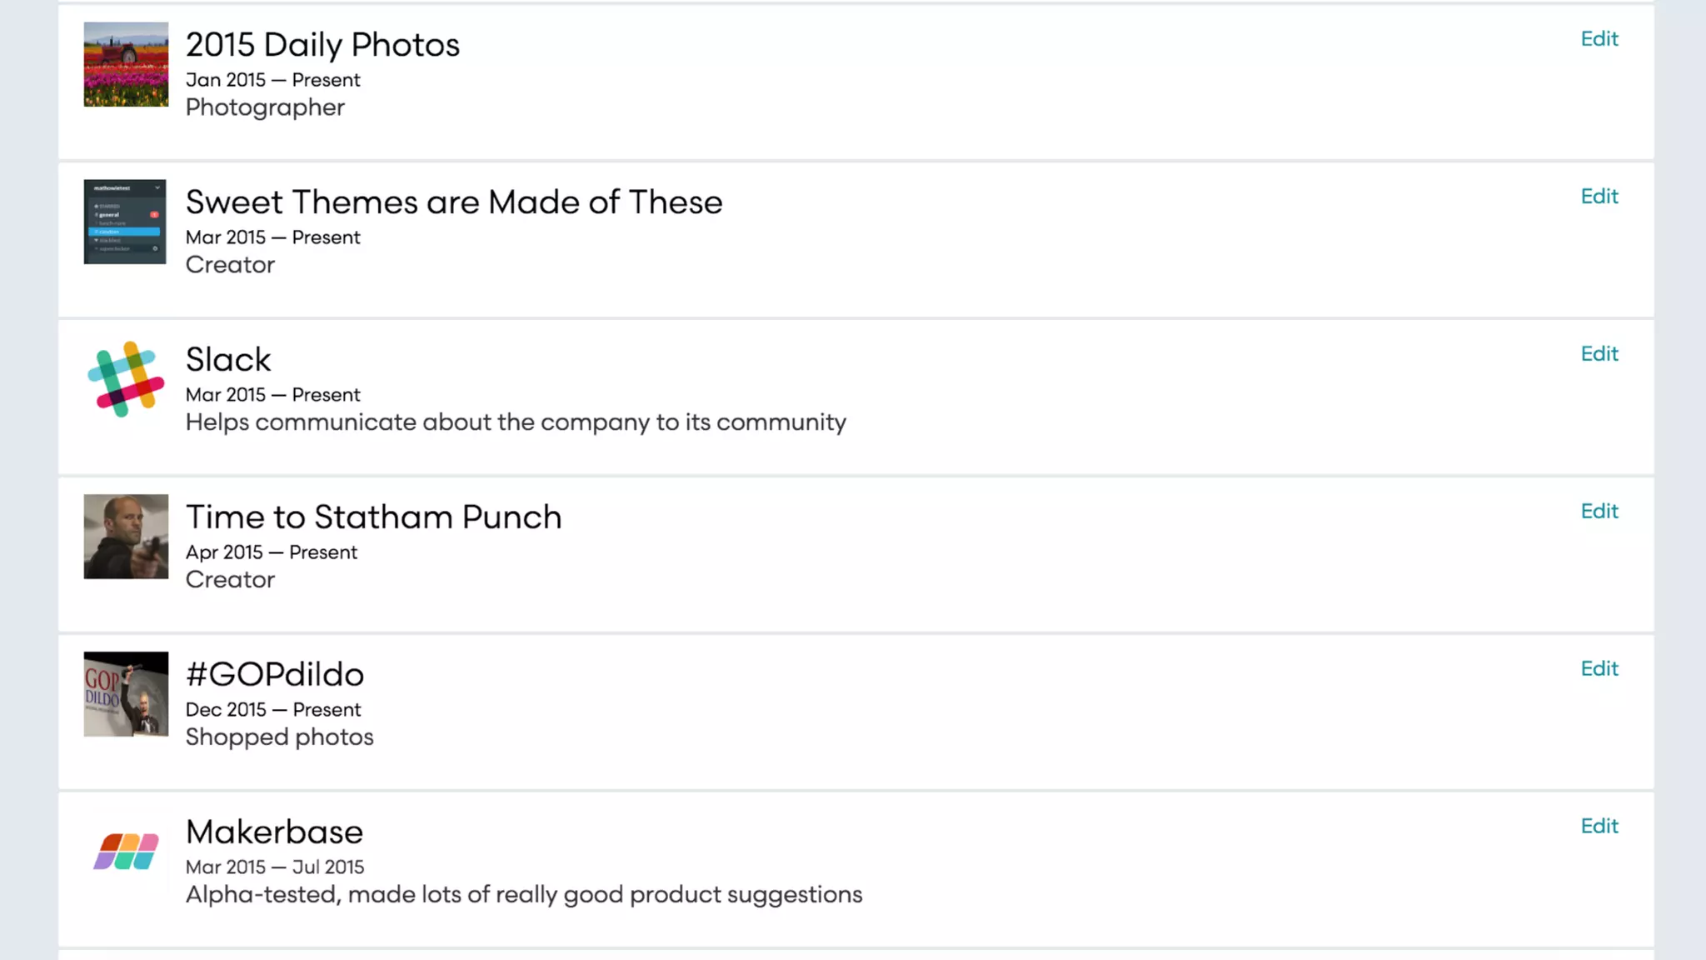
Task: Open Sweet Themes are Made of These title
Action: tap(454, 202)
